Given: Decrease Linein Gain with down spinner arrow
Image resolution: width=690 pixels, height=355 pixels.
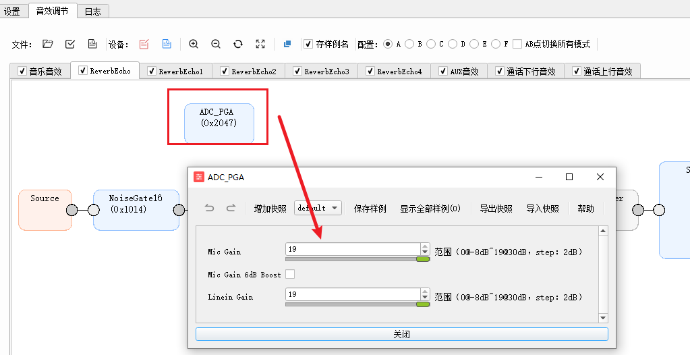Looking at the screenshot, I should [x=425, y=298].
